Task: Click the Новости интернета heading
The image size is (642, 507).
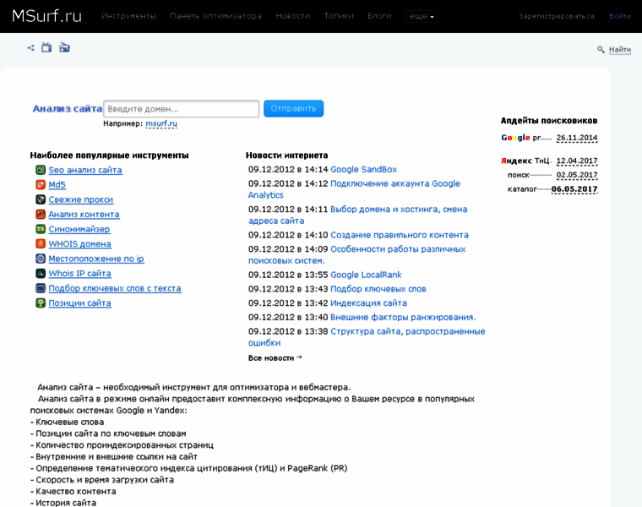Action: [286, 155]
